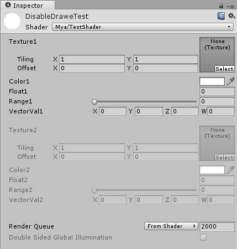Screen dimensions: 237x249
Task: Click the Inspector info icon
Action: point(8,5)
